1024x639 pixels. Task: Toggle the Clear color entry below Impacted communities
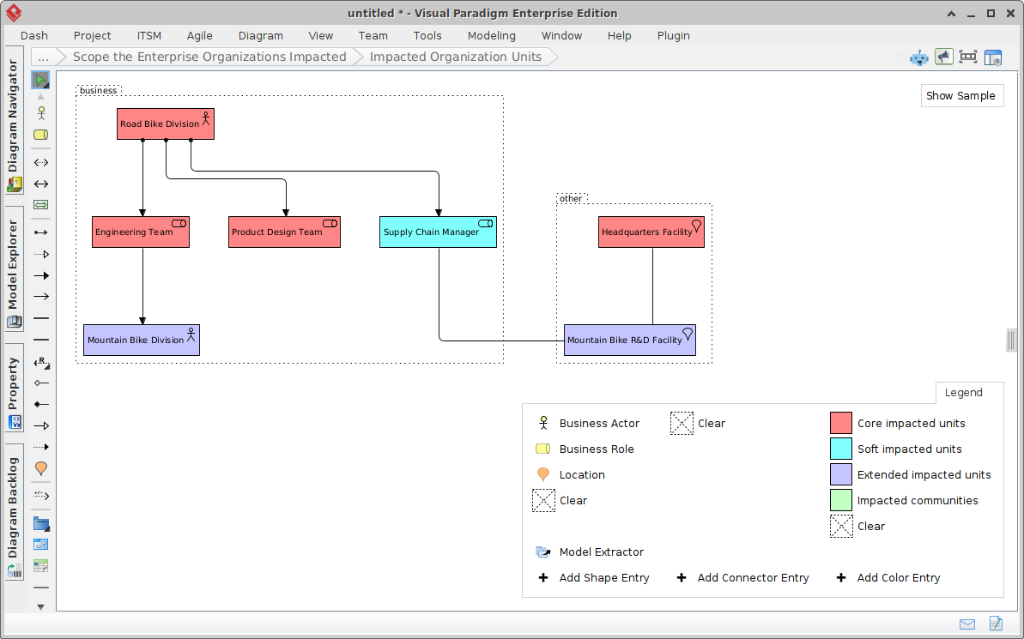pos(840,526)
